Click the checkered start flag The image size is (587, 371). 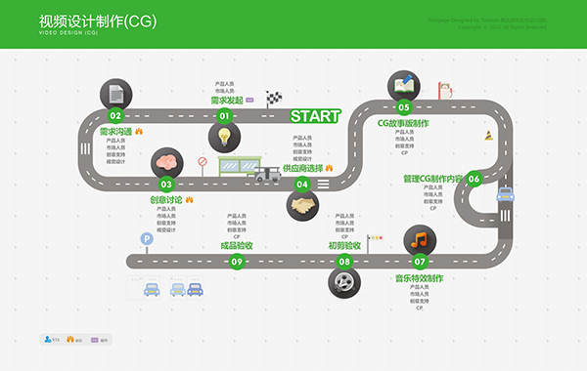[273, 99]
